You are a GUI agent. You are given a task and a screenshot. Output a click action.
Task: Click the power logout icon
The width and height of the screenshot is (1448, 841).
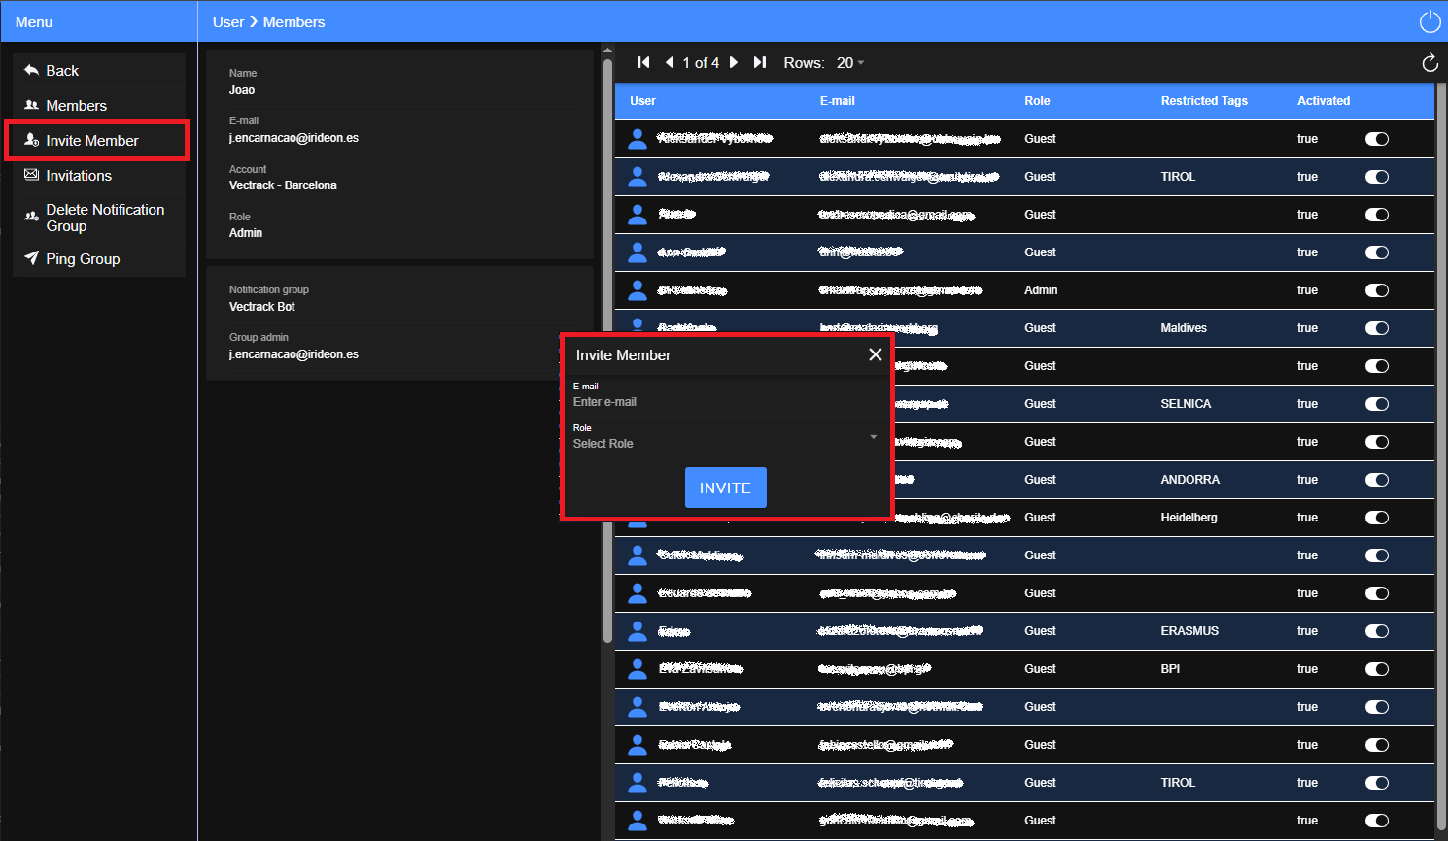(x=1430, y=21)
